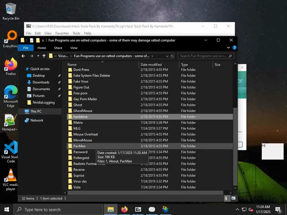This screenshot has width=287, height=215.
Task: Open Firefox desktop shortcut
Action: (11, 67)
